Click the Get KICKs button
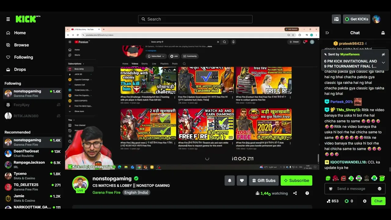This screenshot has width=391, height=220. pyautogui.click(x=356, y=19)
